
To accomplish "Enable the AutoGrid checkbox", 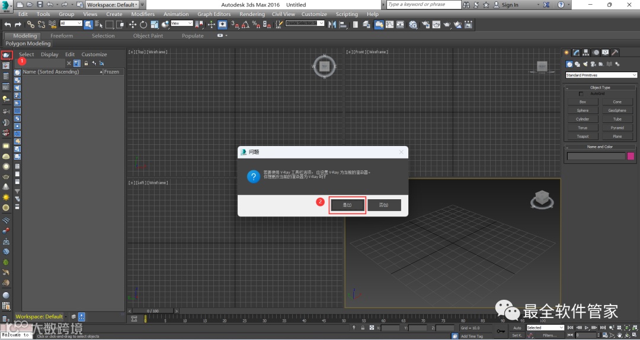I will [x=581, y=93].
